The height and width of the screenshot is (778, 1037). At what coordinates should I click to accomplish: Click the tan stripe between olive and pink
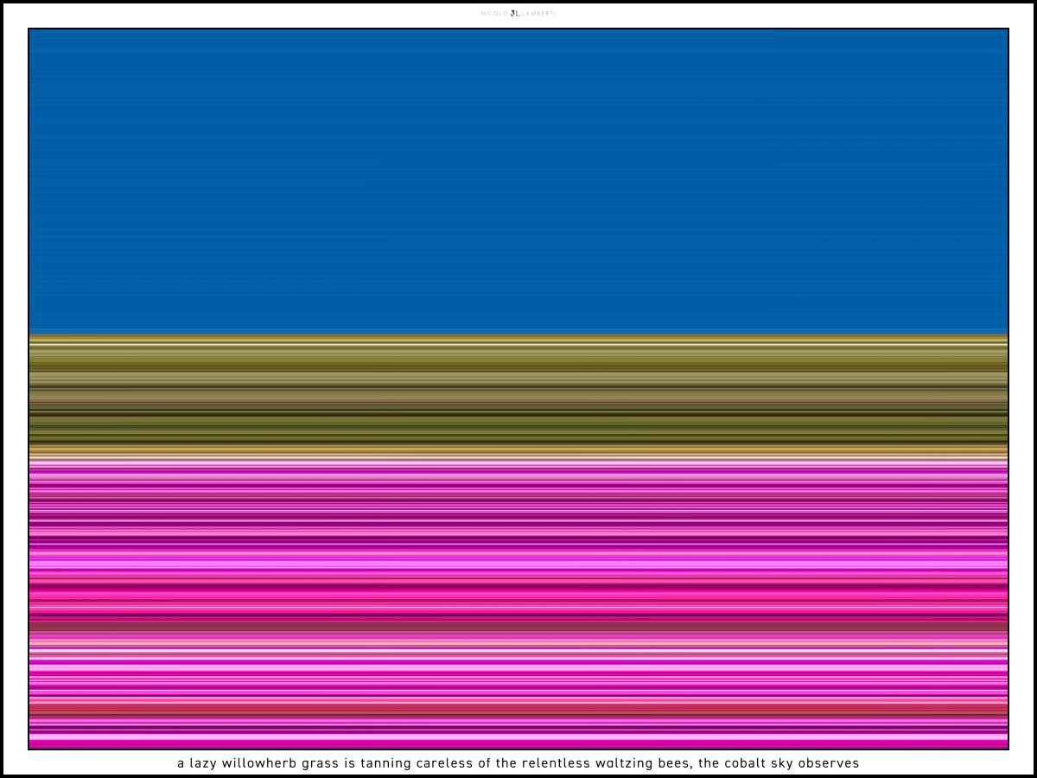pos(518,451)
